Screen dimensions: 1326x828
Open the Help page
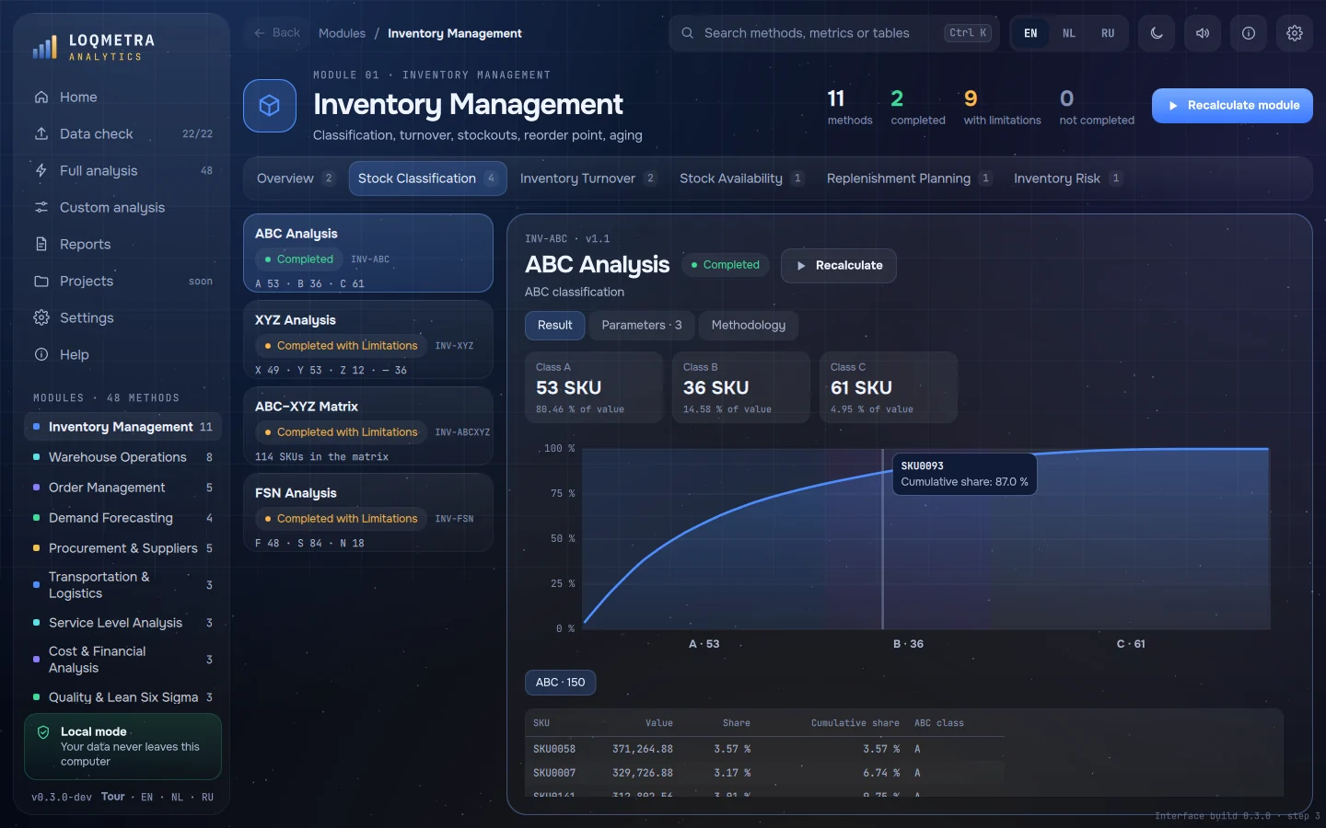tap(122, 354)
